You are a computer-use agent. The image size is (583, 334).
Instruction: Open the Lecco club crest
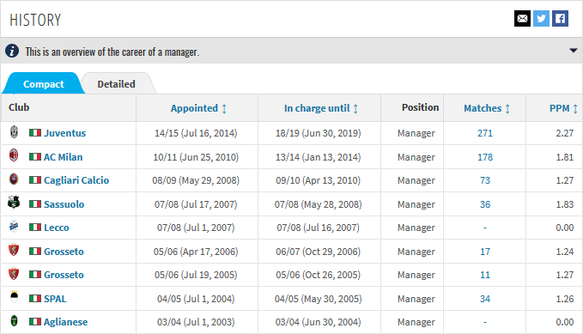point(14,226)
